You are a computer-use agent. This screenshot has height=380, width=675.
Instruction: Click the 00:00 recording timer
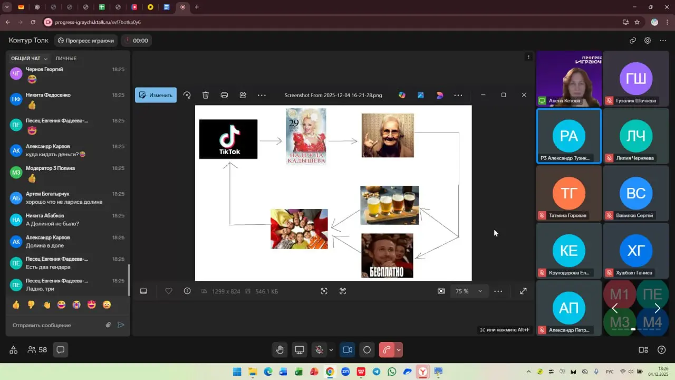coord(137,41)
